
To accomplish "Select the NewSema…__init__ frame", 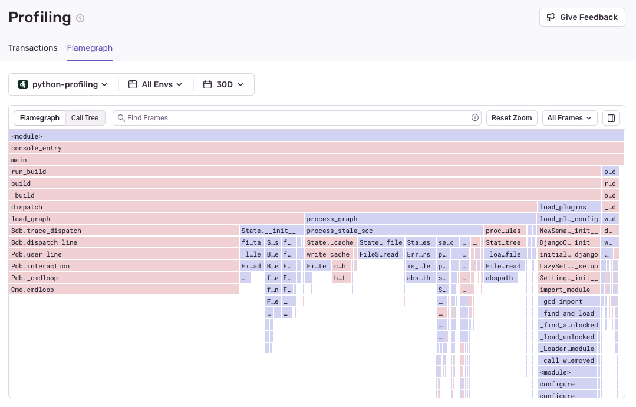I will [569, 230].
